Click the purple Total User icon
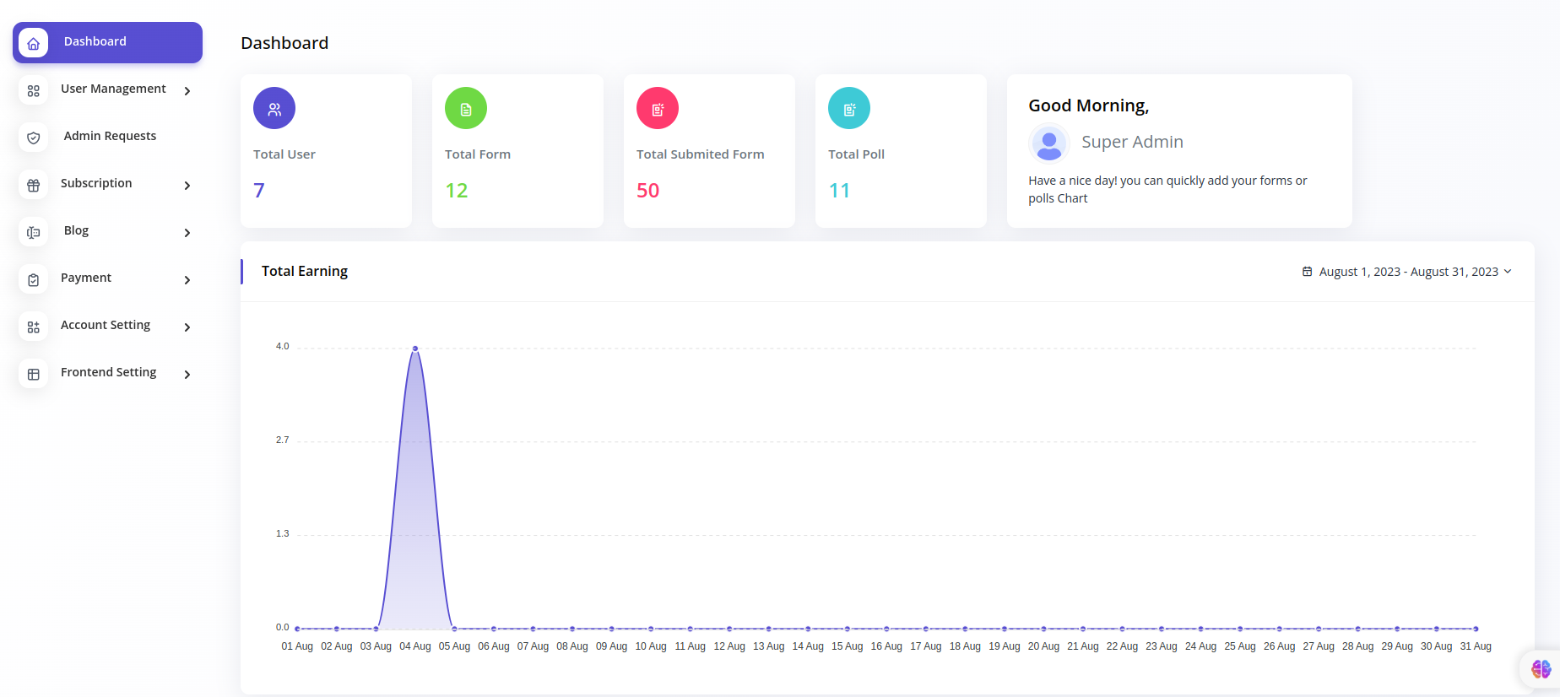Screen dimensions: 1560x697 (x=274, y=108)
